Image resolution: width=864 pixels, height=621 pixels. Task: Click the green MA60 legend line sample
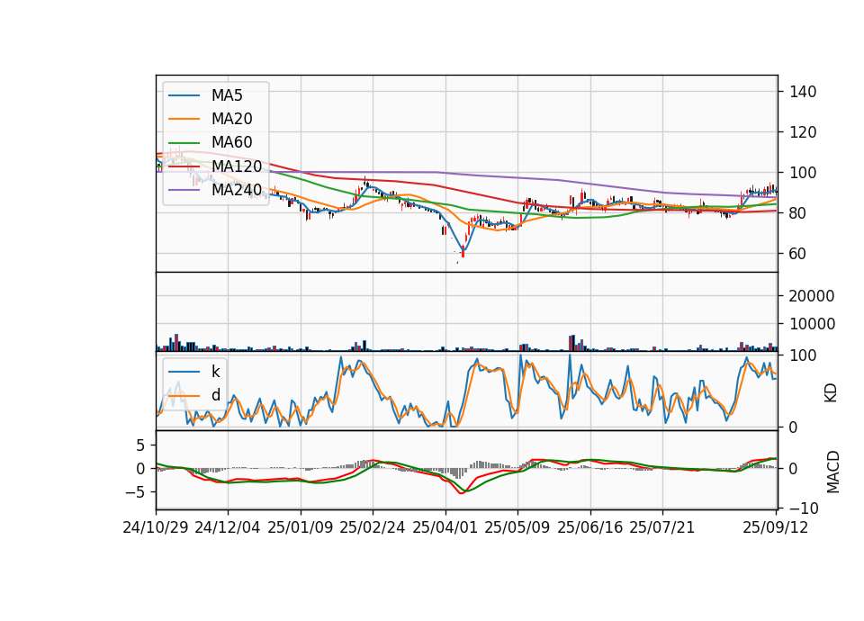click(184, 143)
